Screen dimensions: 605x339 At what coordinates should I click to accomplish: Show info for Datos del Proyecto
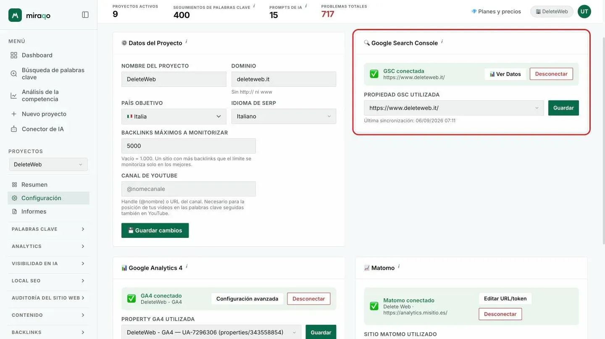point(186,42)
